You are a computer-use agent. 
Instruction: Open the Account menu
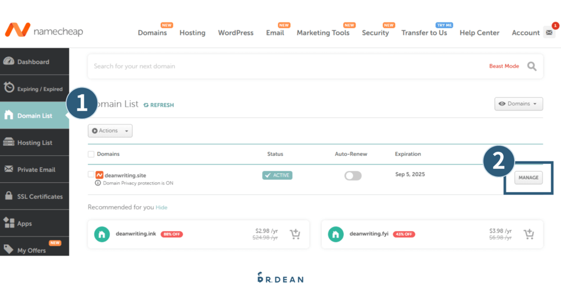pyautogui.click(x=526, y=33)
